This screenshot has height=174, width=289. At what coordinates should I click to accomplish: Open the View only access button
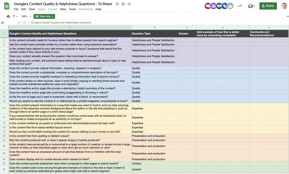click(44, 16)
